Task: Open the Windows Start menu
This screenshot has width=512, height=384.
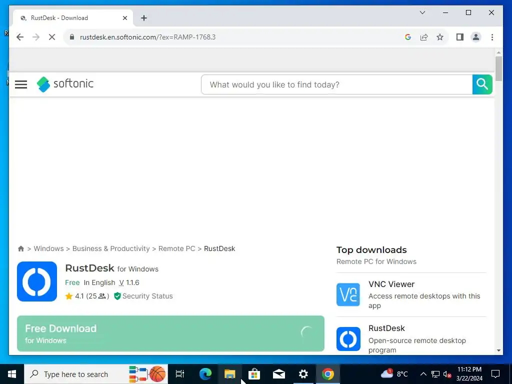Action: coord(12,374)
